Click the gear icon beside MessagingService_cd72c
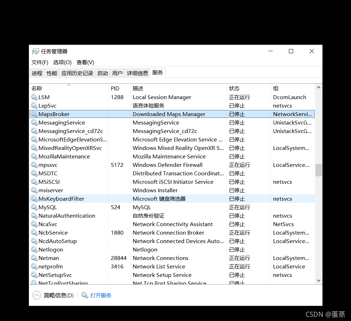The width and height of the screenshot is (351, 321). pyautogui.click(x=34, y=131)
